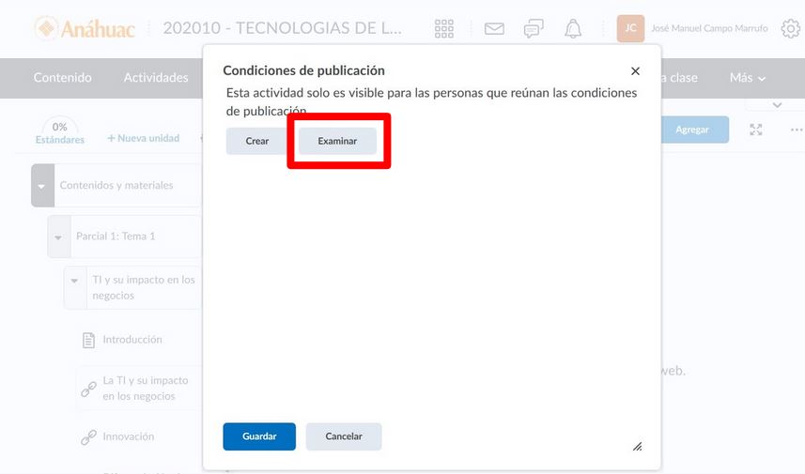The width and height of the screenshot is (805, 474).
Task: Open the Introducción document item
Action: [x=132, y=340]
